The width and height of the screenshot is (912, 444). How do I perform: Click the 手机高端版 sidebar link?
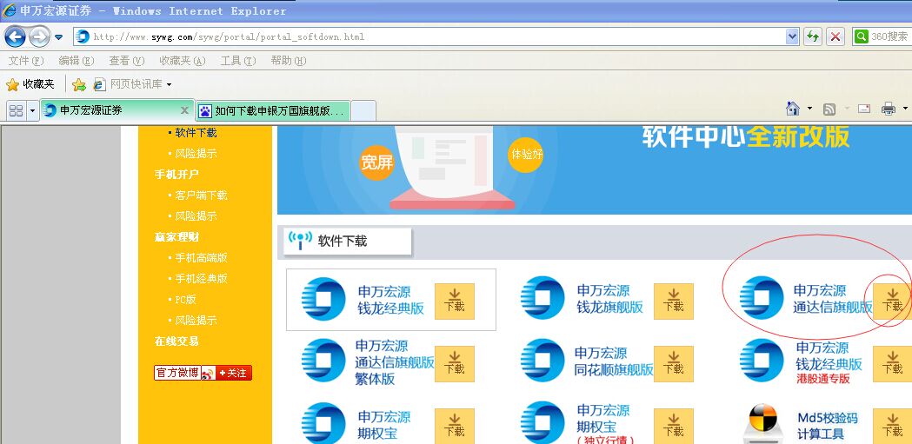click(201, 257)
